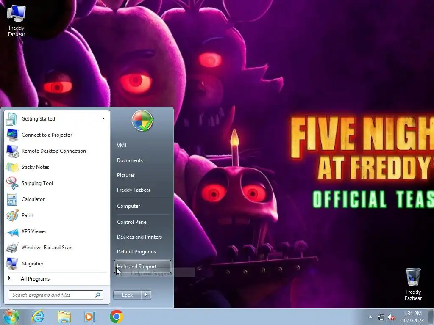Viewport: 434px width, 325px height.
Task: Open Help and Support
Action: 142,267
